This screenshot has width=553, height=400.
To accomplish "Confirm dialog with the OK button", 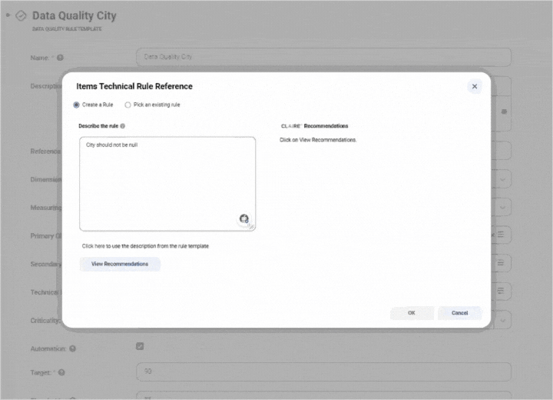I will tap(412, 313).
